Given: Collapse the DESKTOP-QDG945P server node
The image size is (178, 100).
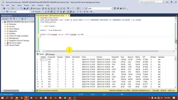Looking at the screenshot, I should [x=3, y=22].
